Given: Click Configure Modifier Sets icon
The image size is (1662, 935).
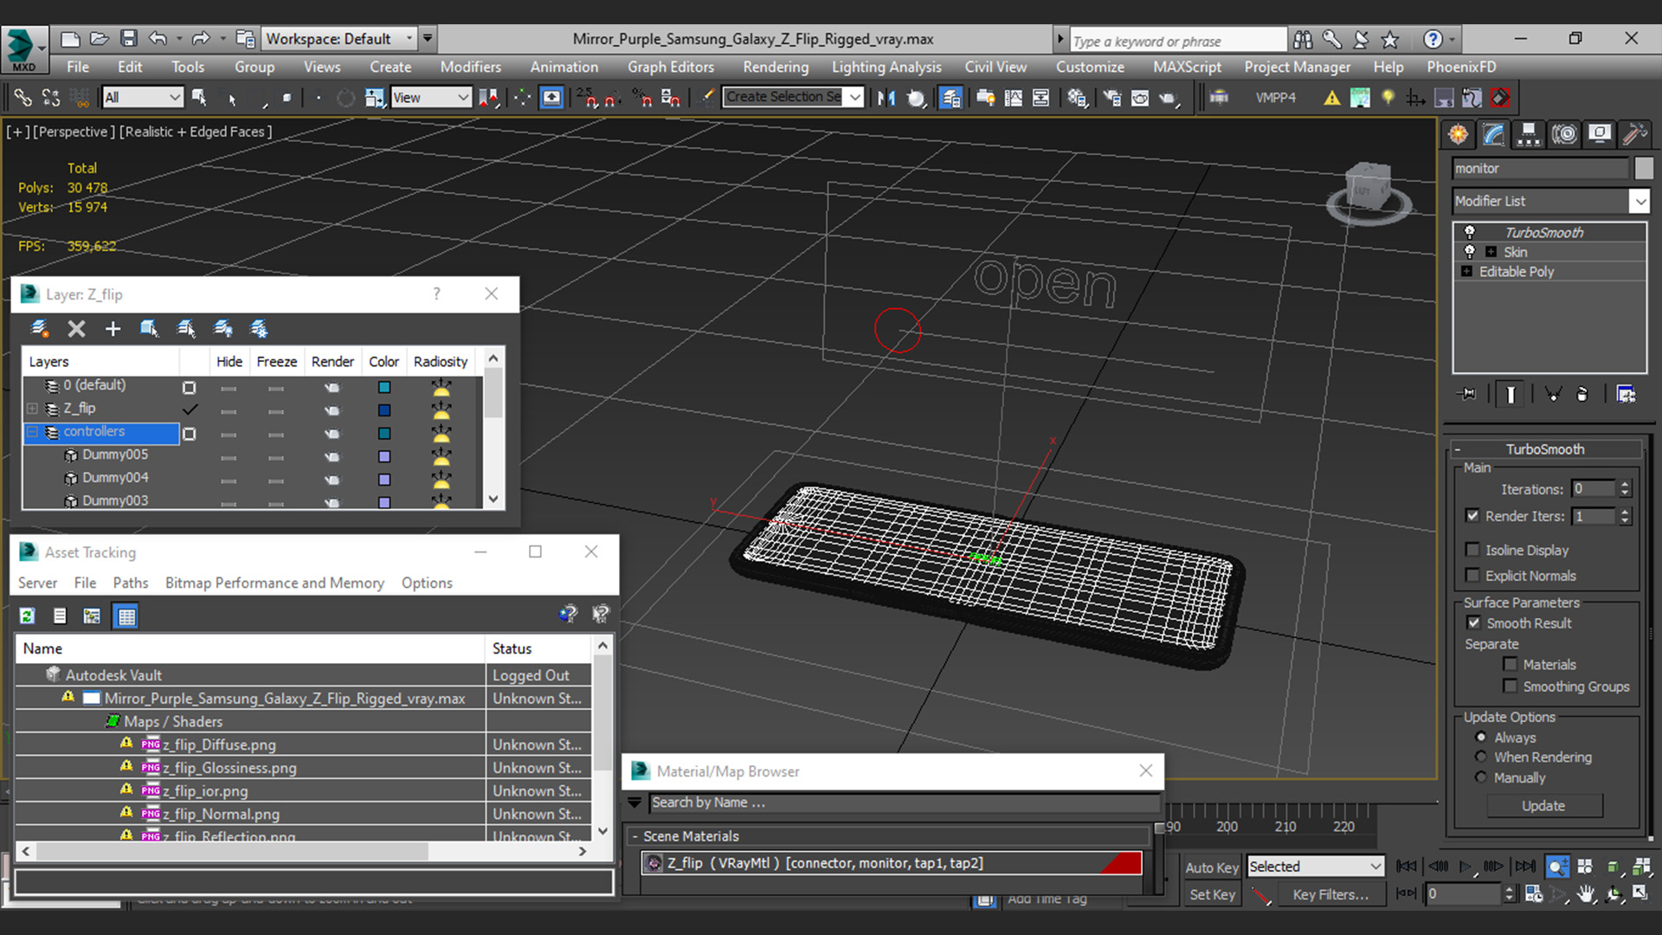Looking at the screenshot, I should point(1626,394).
